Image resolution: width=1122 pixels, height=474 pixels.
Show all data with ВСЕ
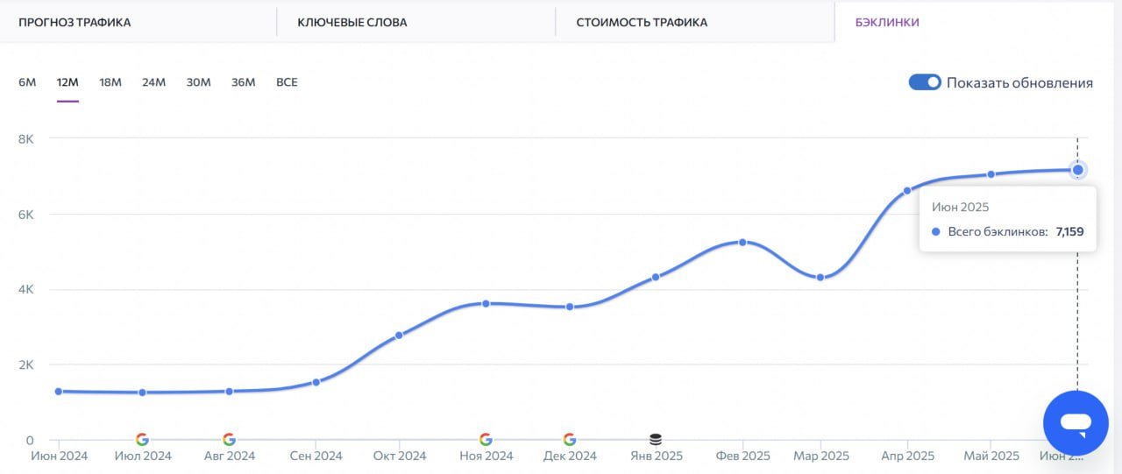point(287,82)
